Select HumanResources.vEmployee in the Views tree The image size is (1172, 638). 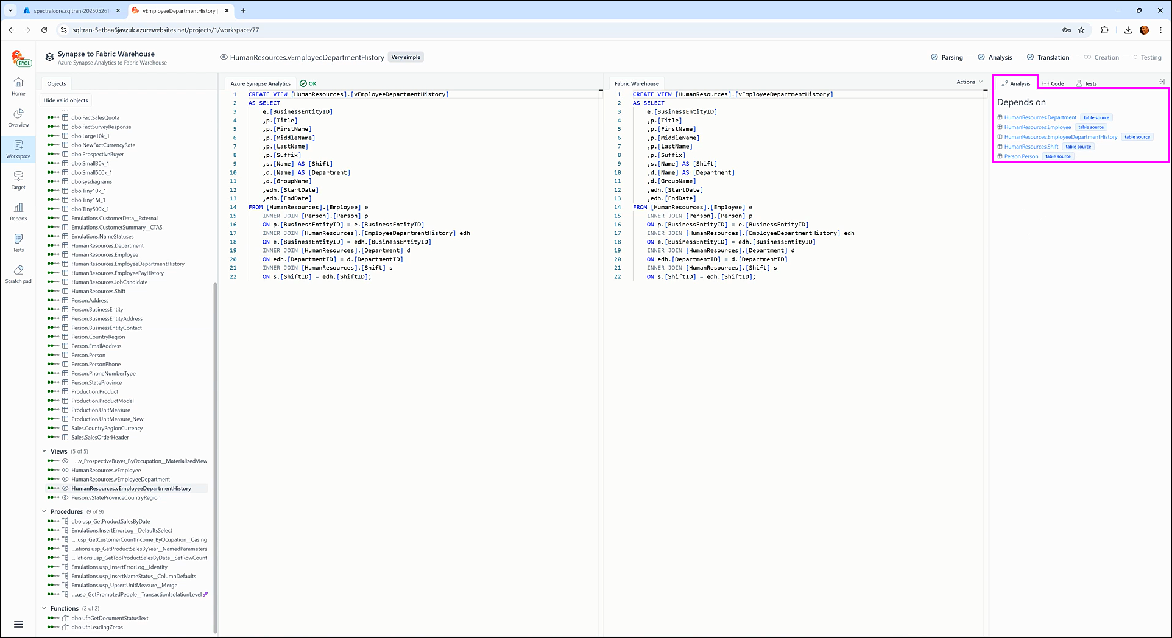[106, 470]
